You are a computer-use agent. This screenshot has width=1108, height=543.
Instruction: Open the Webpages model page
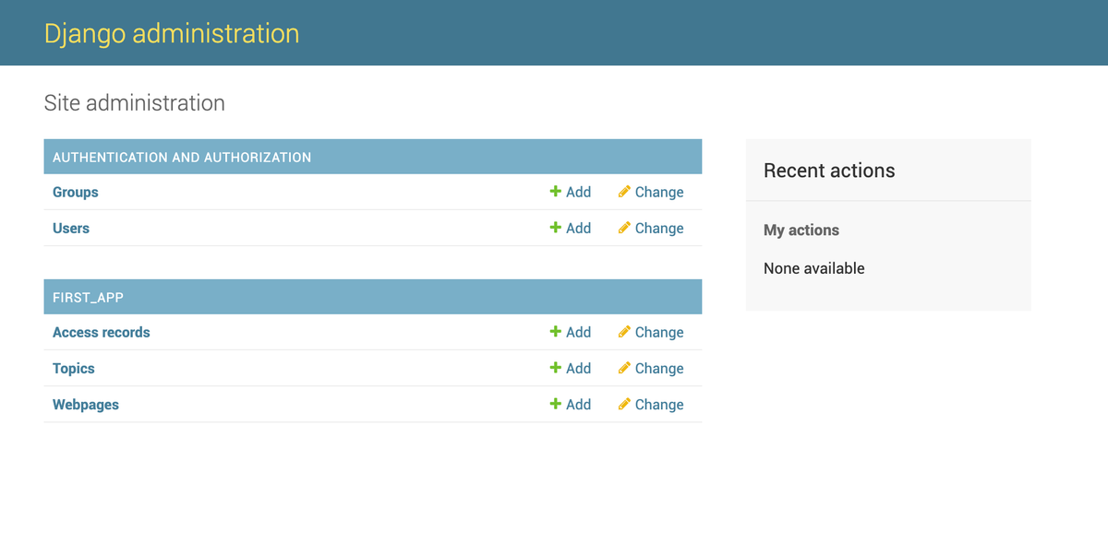click(85, 404)
